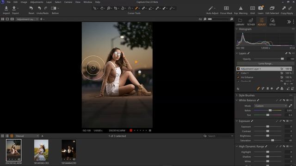Image resolution: width=296 pixels, height=166 pixels.
Task: Toggle the Before view icon
Action: 54,8
